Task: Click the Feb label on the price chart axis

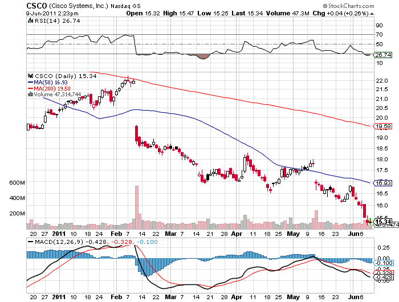Action: pos(116,234)
